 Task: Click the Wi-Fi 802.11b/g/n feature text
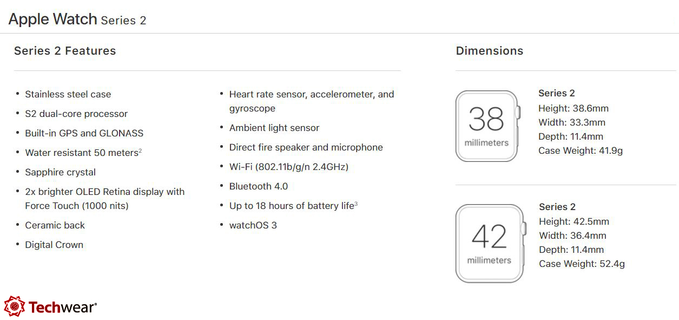(x=288, y=167)
